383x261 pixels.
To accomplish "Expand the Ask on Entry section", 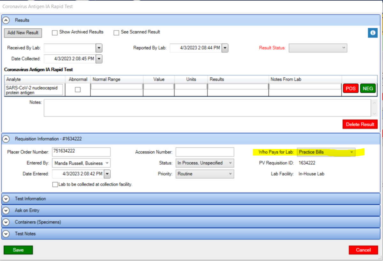I will tap(6, 210).
